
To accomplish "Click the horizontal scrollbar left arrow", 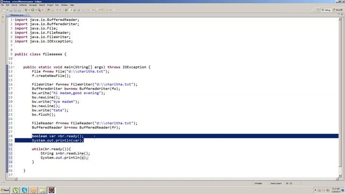I will tap(16, 179).
